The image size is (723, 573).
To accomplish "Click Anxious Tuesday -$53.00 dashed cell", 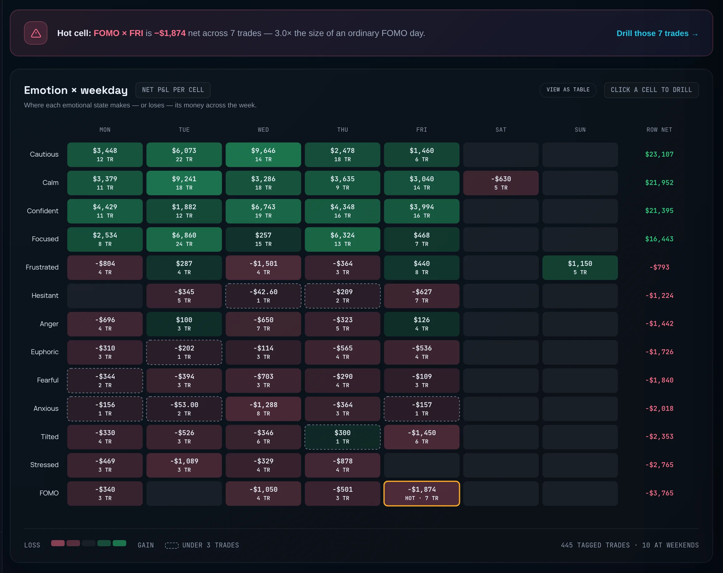I will (184, 409).
